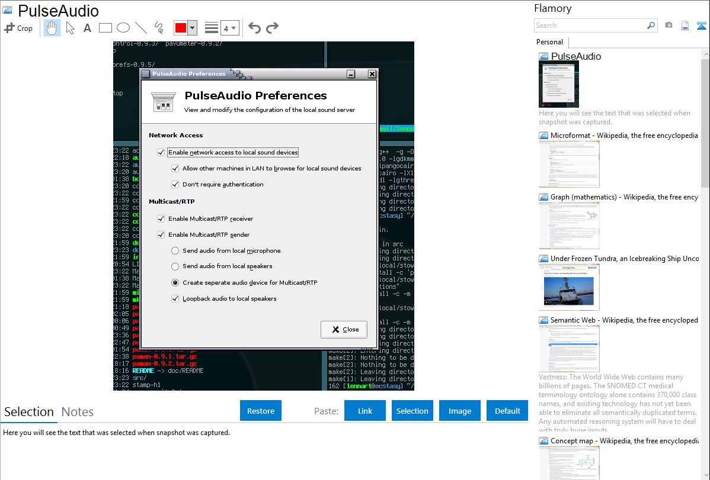Click the red color swatch
Image resolution: width=710 pixels, height=480 pixels.
tap(181, 28)
